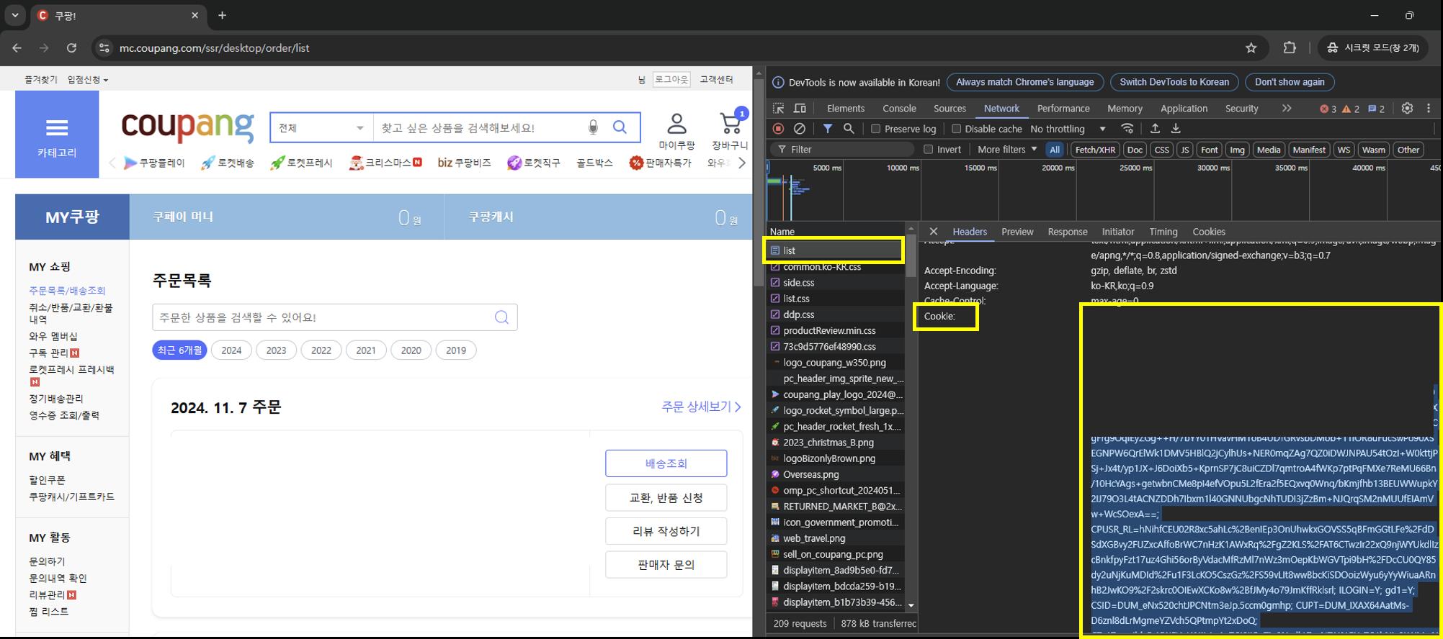Click the Coupang logo
The width and height of the screenshot is (1443, 639).
[187, 127]
